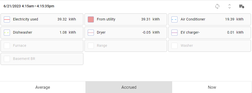Click the add-to-list icon

(x=242, y=6)
